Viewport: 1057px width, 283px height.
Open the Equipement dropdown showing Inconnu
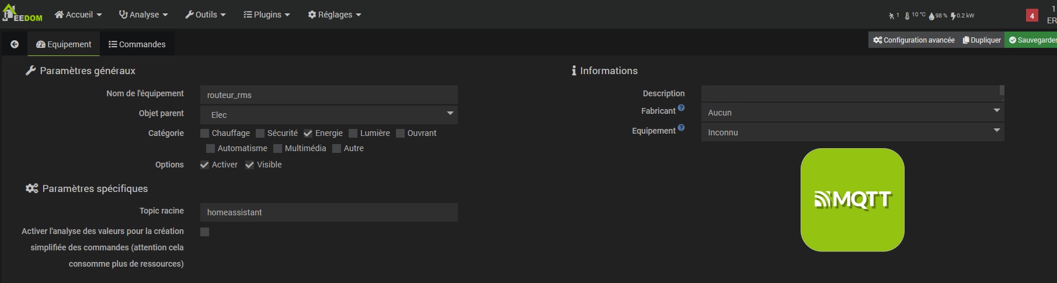click(852, 132)
